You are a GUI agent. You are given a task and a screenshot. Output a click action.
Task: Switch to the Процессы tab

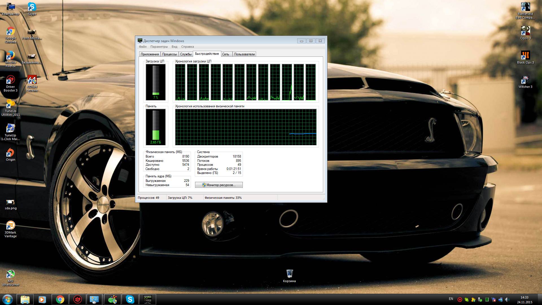pos(169,54)
